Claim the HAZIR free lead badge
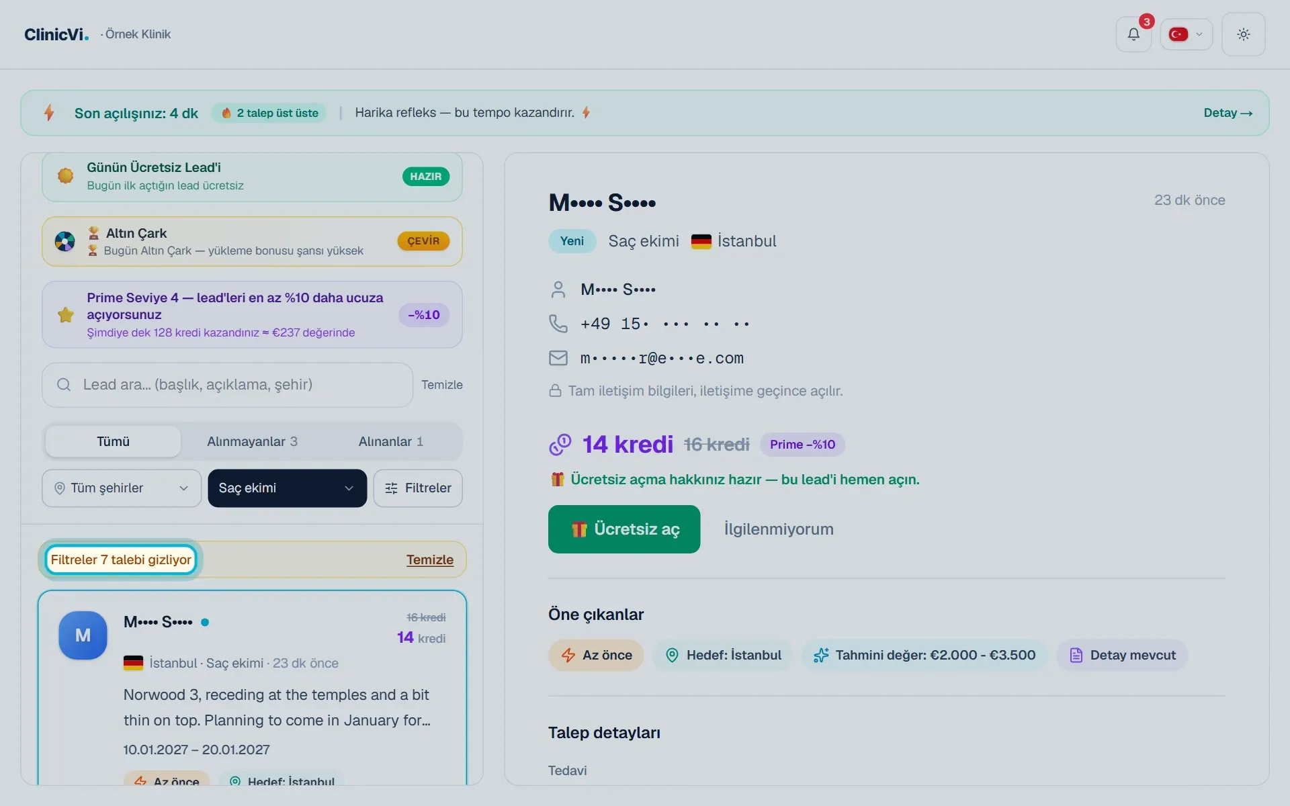This screenshot has height=806, width=1290. tap(426, 177)
